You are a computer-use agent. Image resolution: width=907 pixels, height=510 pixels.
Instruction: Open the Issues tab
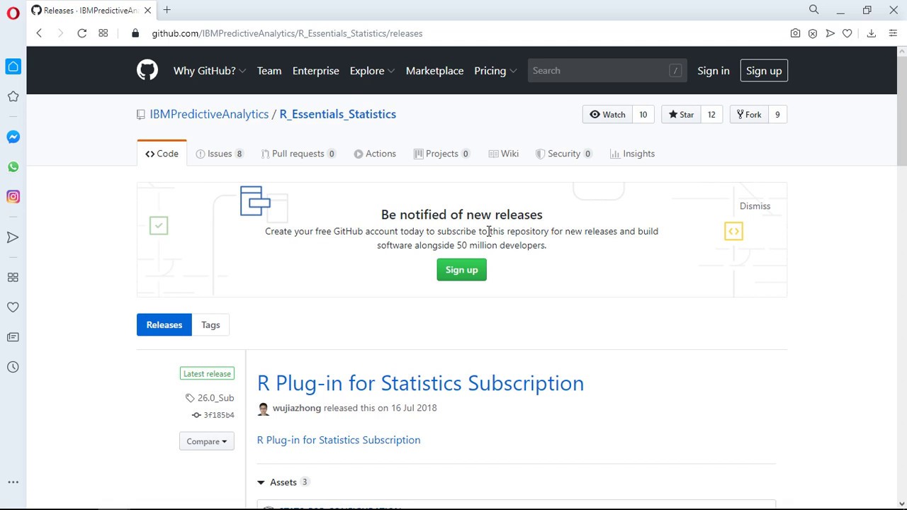pos(220,154)
